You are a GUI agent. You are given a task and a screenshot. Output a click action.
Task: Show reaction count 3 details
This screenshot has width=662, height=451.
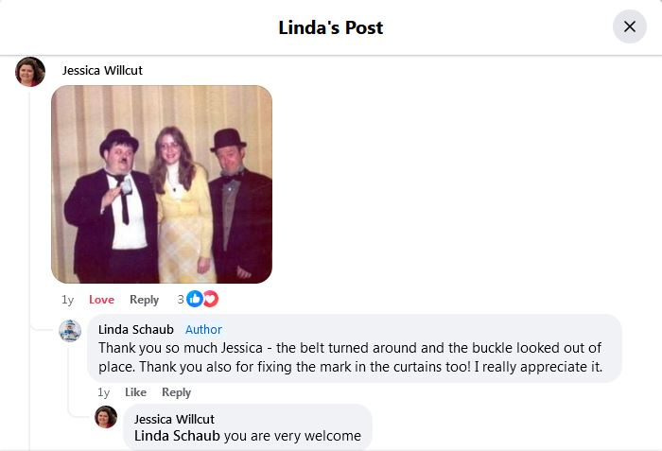click(181, 300)
